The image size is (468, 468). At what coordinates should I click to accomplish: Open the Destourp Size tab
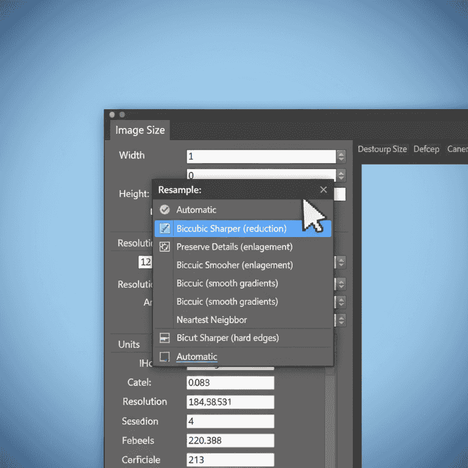381,149
